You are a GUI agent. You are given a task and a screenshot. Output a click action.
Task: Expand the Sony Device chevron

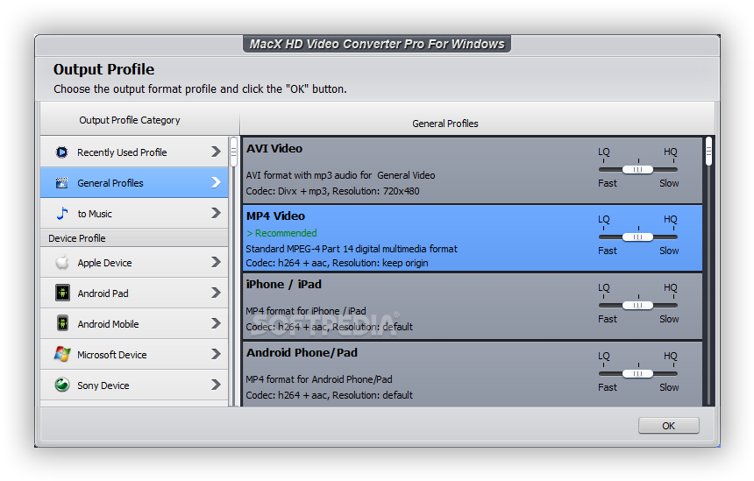click(x=216, y=386)
